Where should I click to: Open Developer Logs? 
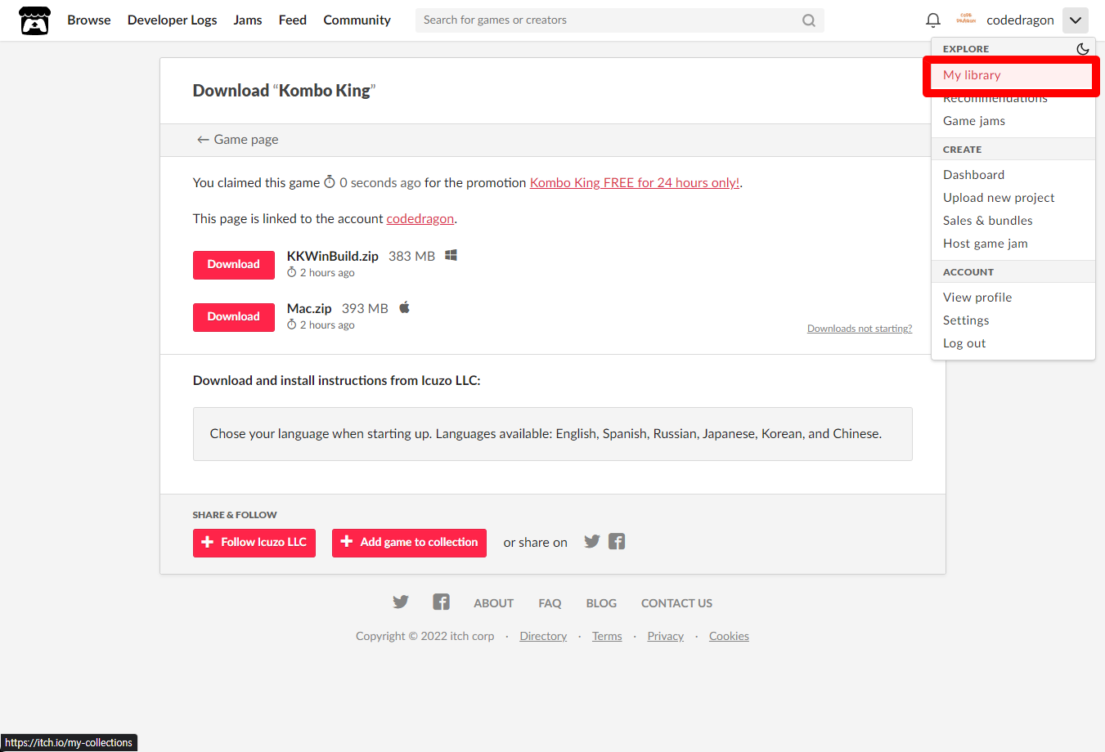pos(173,20)
